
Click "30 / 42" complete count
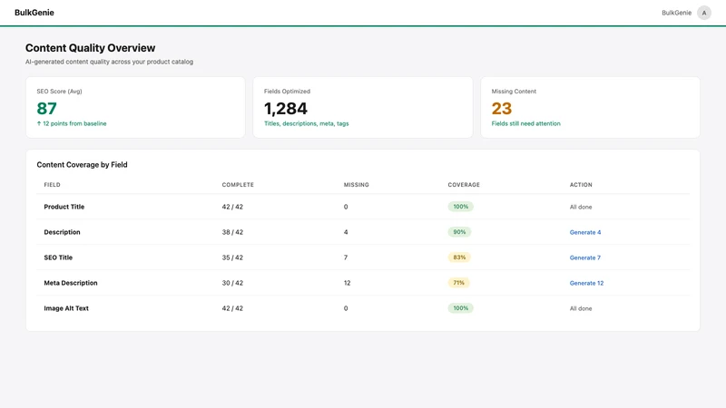coord(232,283)
